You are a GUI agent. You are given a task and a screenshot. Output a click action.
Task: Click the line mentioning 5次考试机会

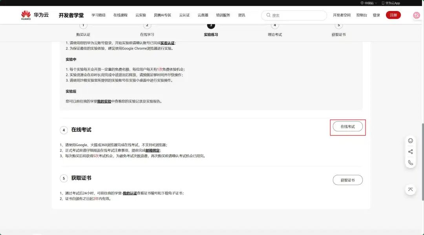click(x=133, y=156)
